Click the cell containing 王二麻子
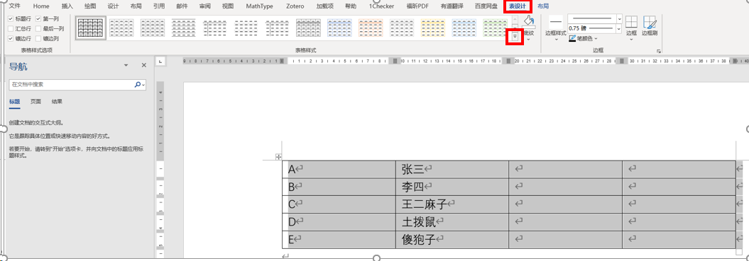The image size is (749, 261). click(x=452, y=205)
